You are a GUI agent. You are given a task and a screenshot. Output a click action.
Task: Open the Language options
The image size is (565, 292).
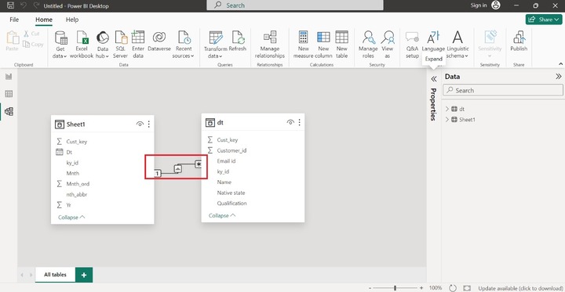point(433,41)
